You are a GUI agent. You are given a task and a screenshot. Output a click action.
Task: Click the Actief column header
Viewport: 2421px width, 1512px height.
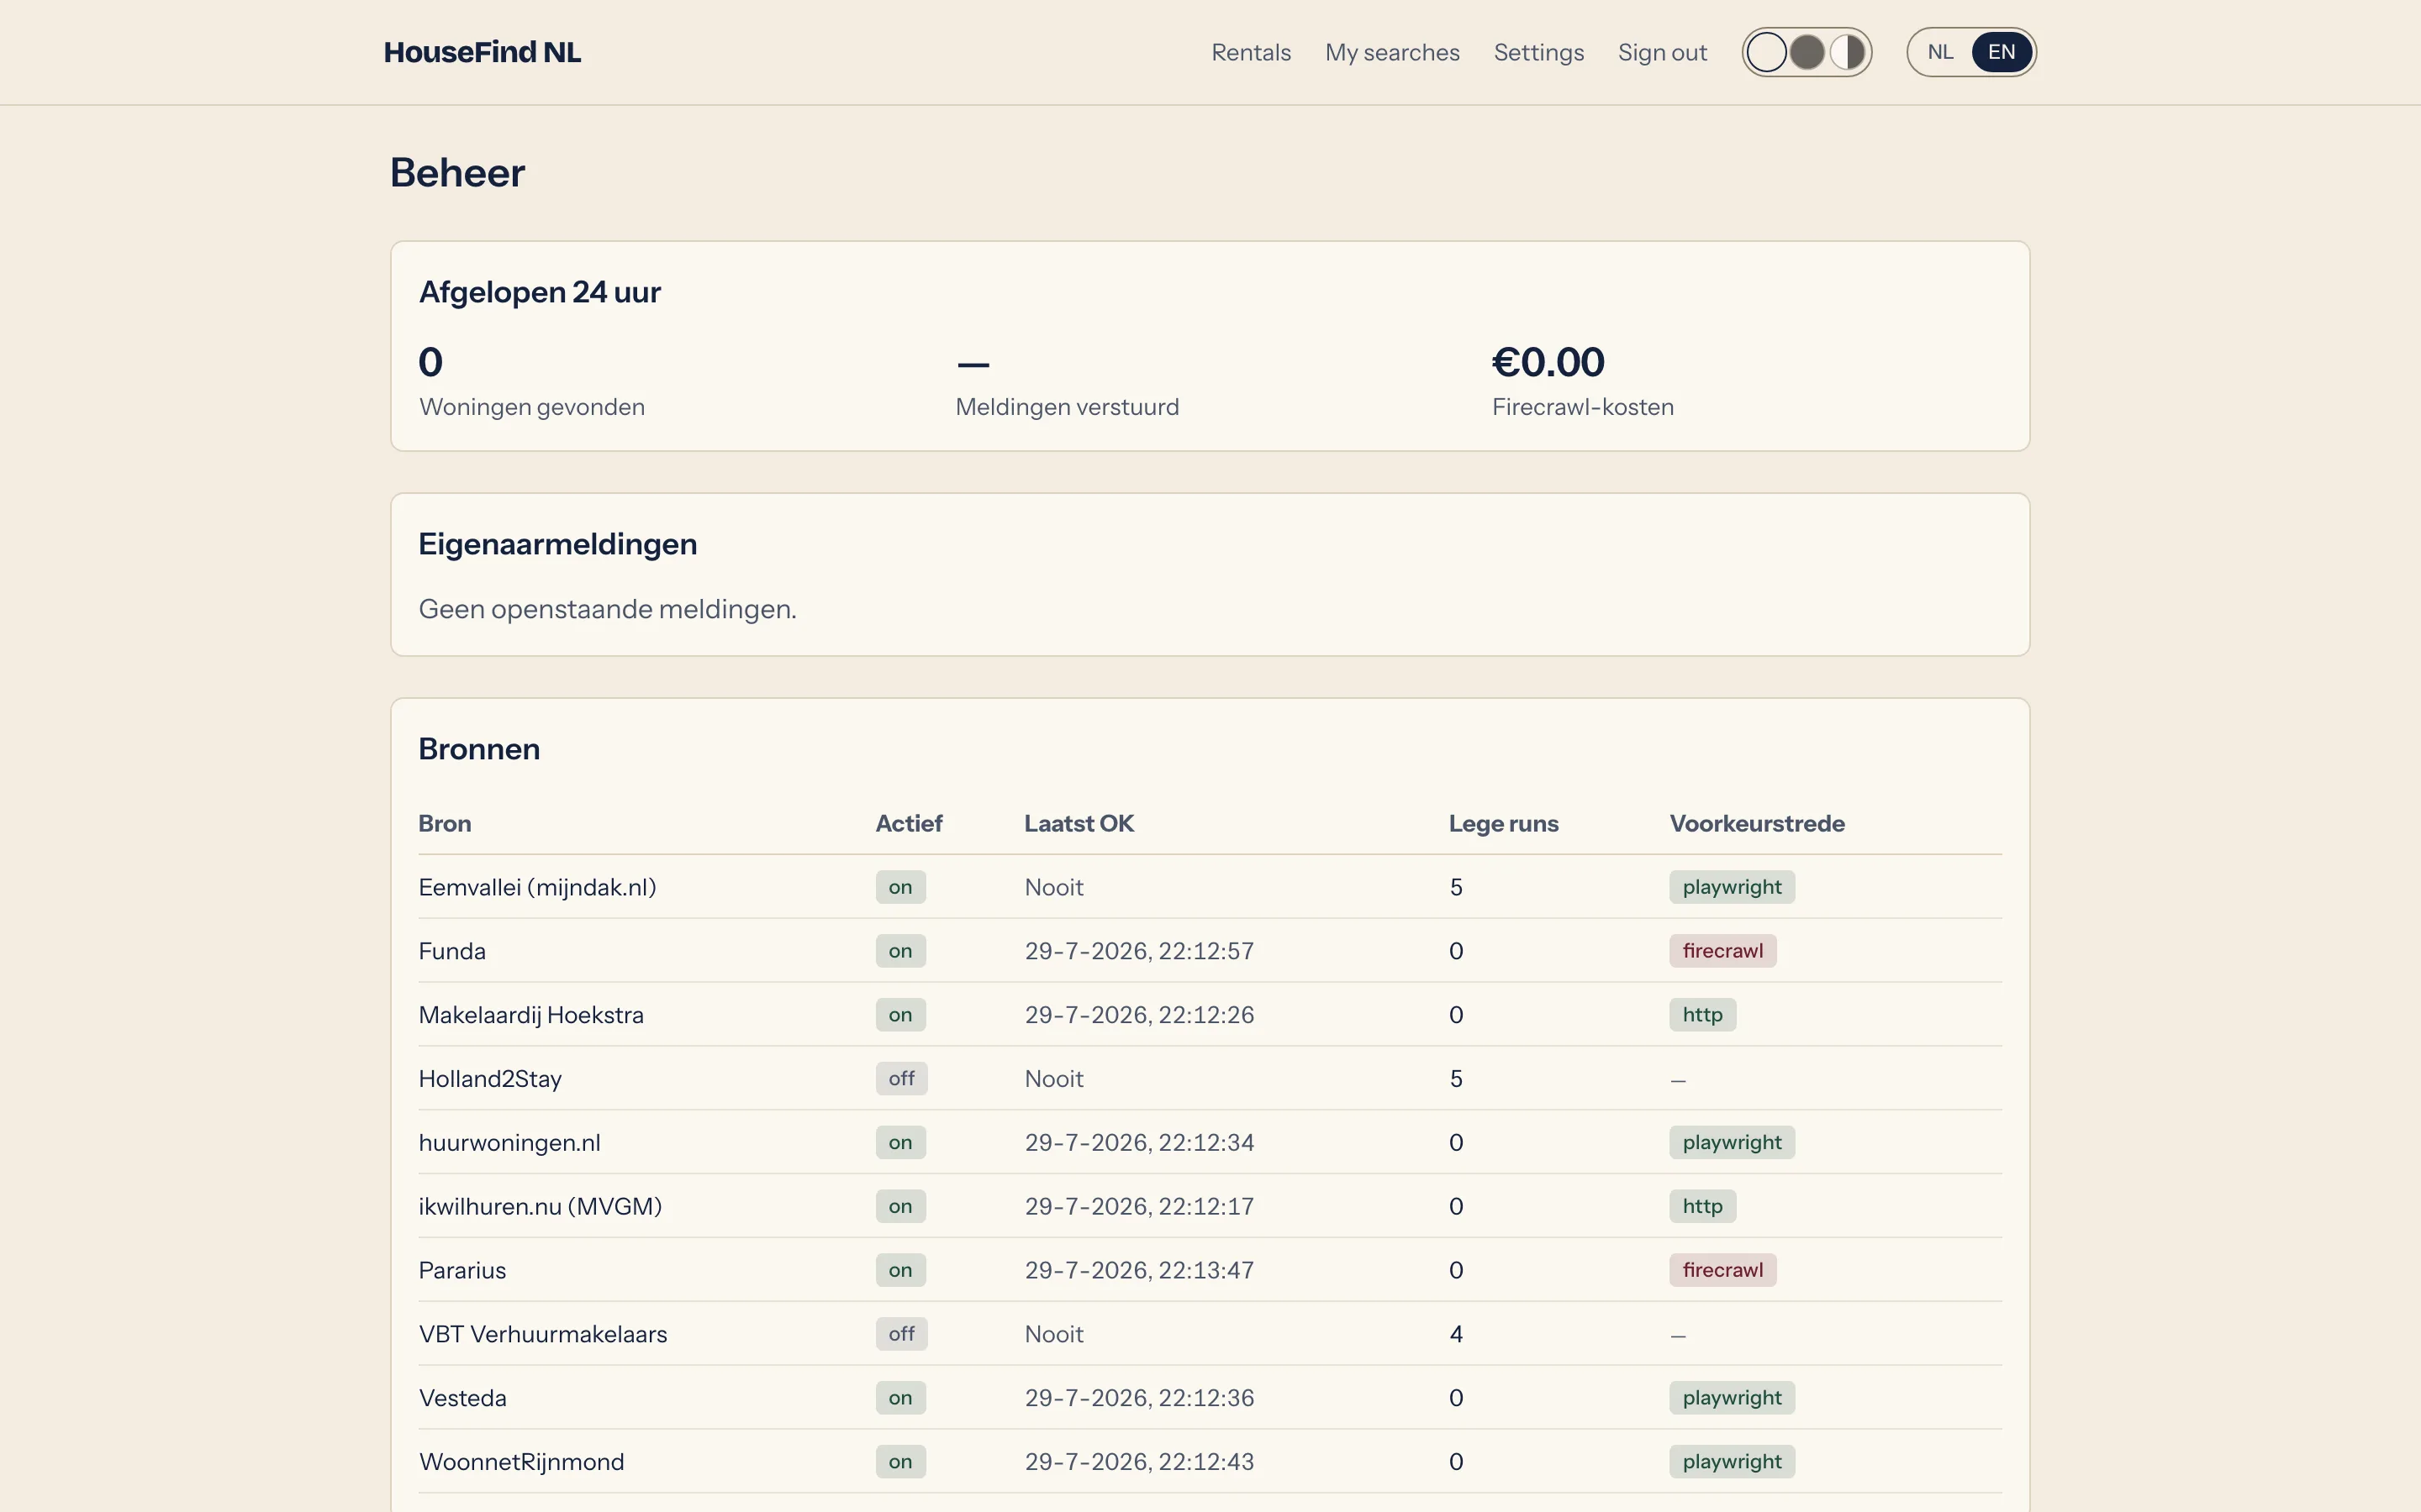click(x=909, y=824)
